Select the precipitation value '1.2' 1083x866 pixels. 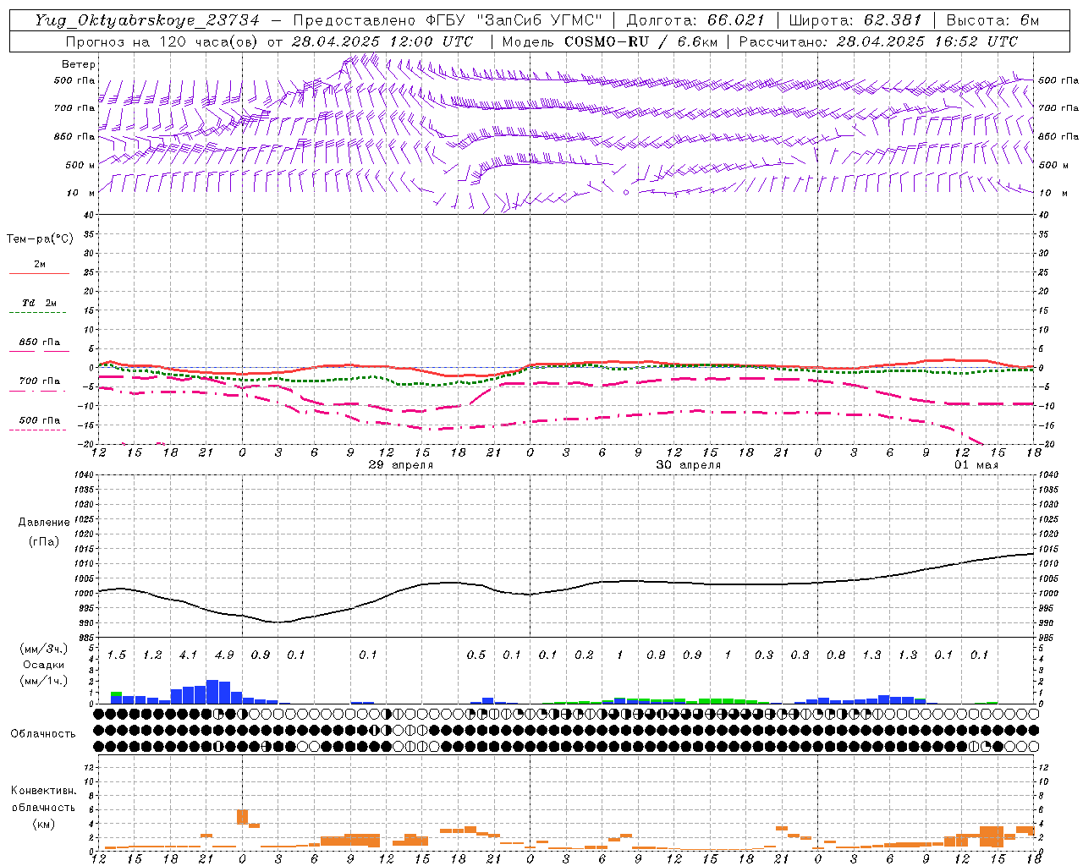click(152, 655)
